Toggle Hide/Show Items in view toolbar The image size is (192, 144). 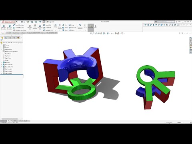[x=112, y=33]
